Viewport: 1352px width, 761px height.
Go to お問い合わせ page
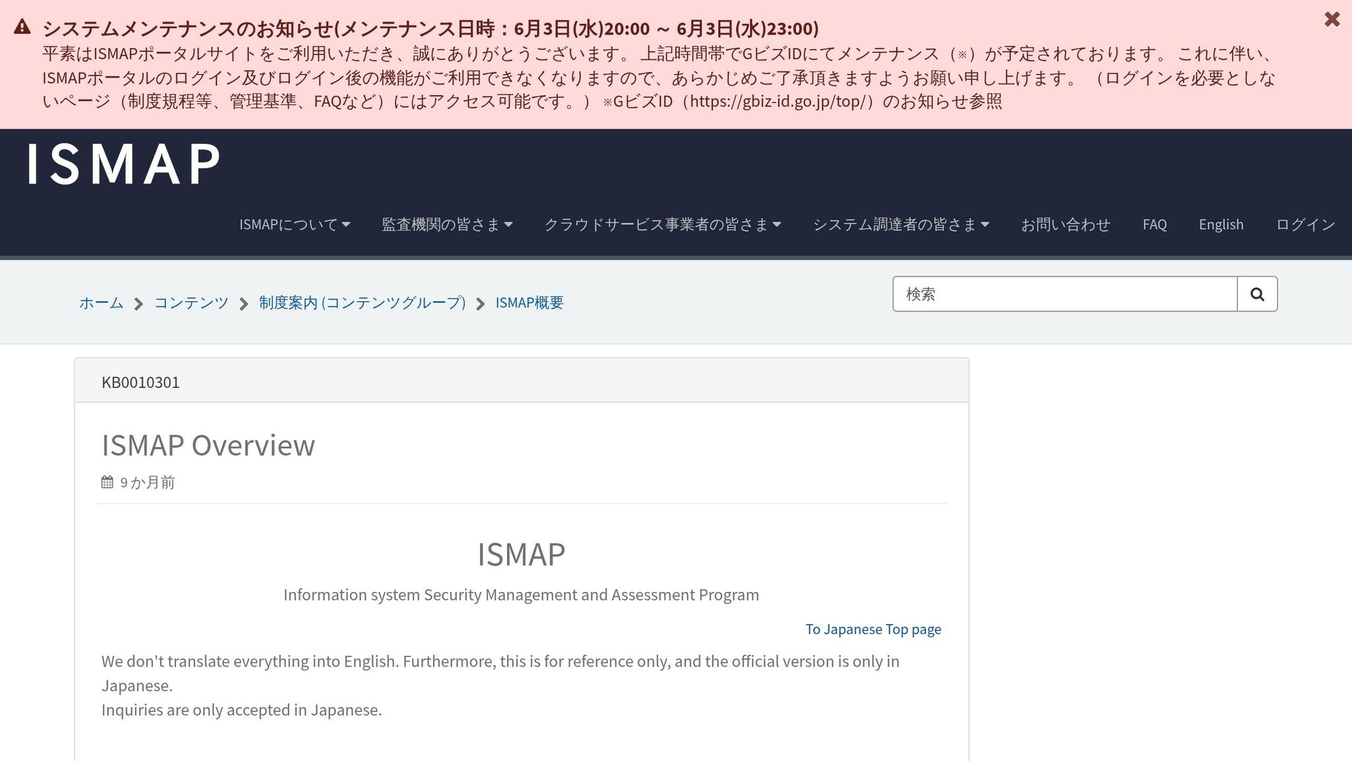pyautogui.click(x=1065, y=225)
